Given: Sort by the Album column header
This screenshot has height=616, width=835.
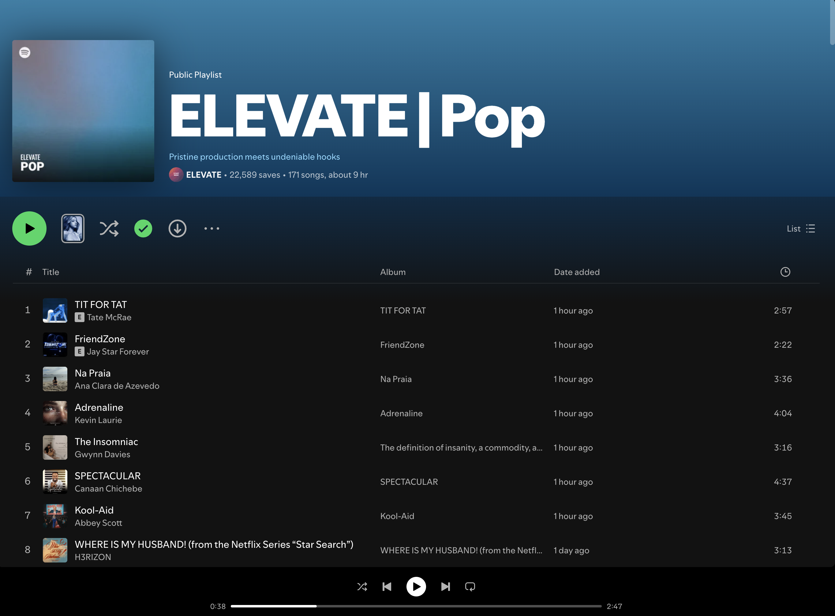Looking at the screenshot, I should click(393, 272).
